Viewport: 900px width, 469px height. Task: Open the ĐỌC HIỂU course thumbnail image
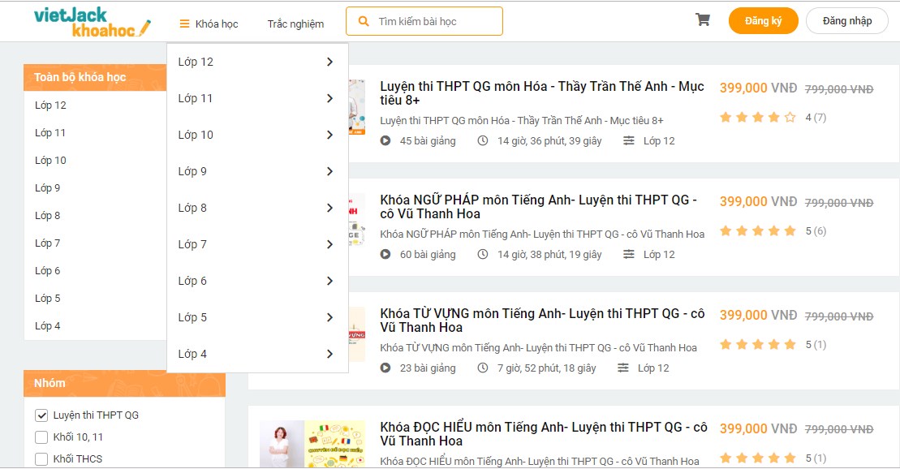[x=312, y=444]
